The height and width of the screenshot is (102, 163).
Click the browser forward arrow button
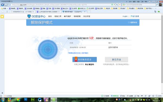pos(6,5)
